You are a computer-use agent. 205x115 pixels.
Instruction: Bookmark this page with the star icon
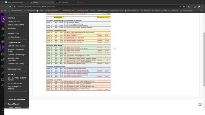click(184, 7)
